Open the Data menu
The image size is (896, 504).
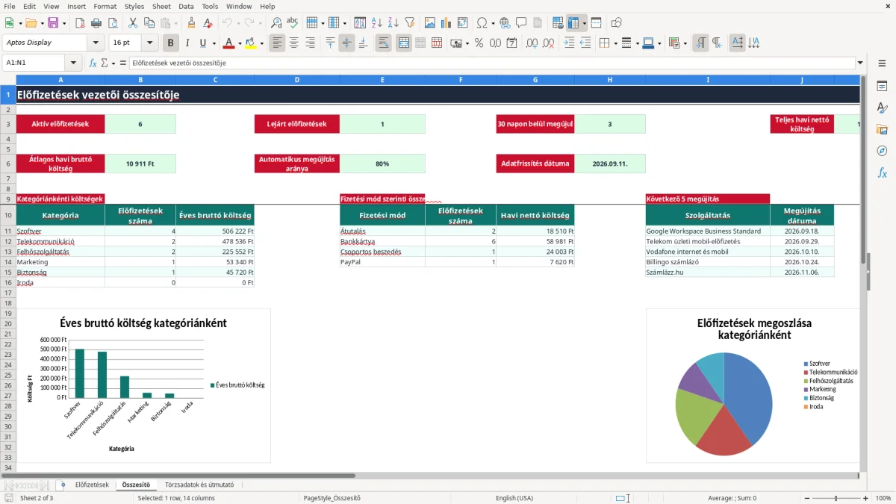[186, 6]
